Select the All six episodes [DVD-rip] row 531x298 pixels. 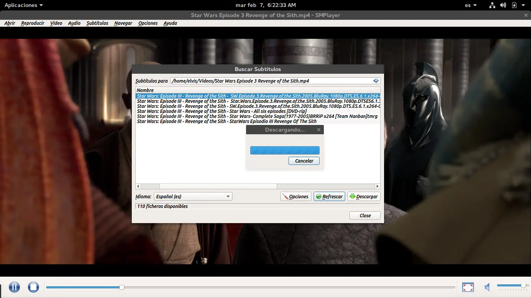258,111
